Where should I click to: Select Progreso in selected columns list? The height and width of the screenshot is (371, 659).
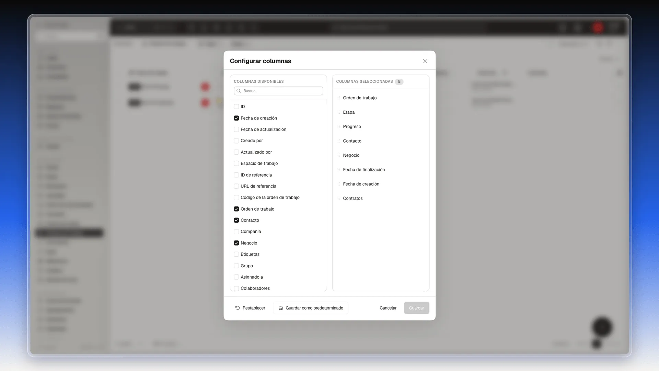(x=352, y=127)
